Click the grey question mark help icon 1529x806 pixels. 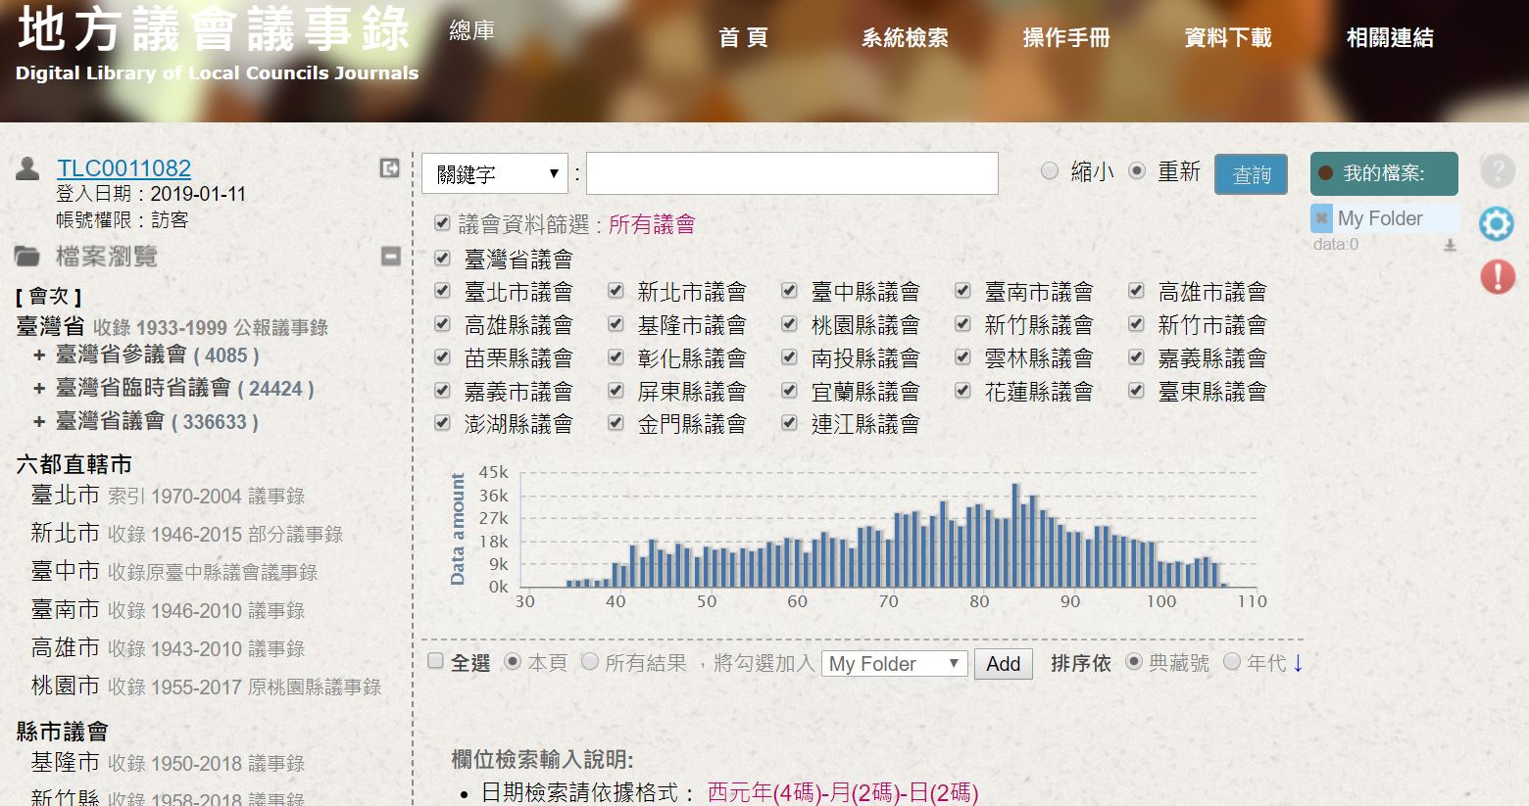[1497, 171]
